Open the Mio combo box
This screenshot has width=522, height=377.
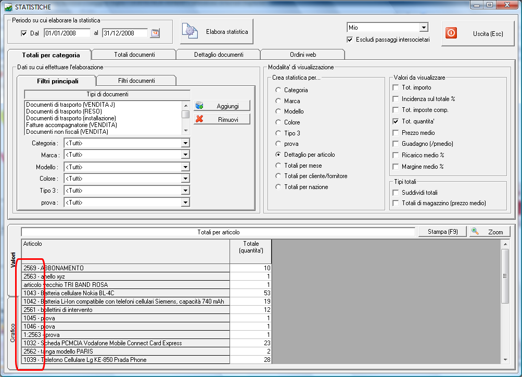click(x=424, y=27)
